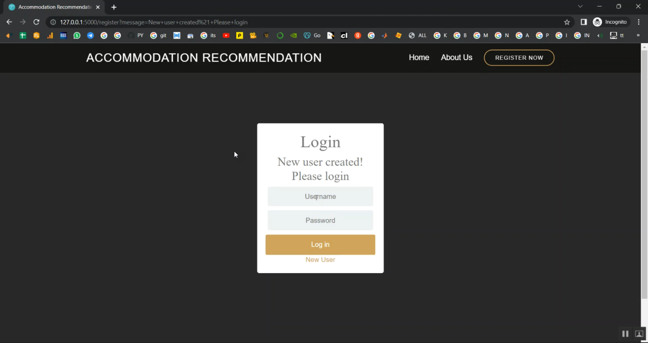Screen dimensions: 648x343
Task: Click the Incognito profile indicator
Action: 610,22
